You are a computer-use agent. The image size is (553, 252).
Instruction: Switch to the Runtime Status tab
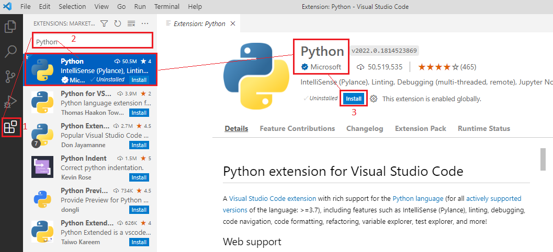pyautogui.click(x=484, y=129)
